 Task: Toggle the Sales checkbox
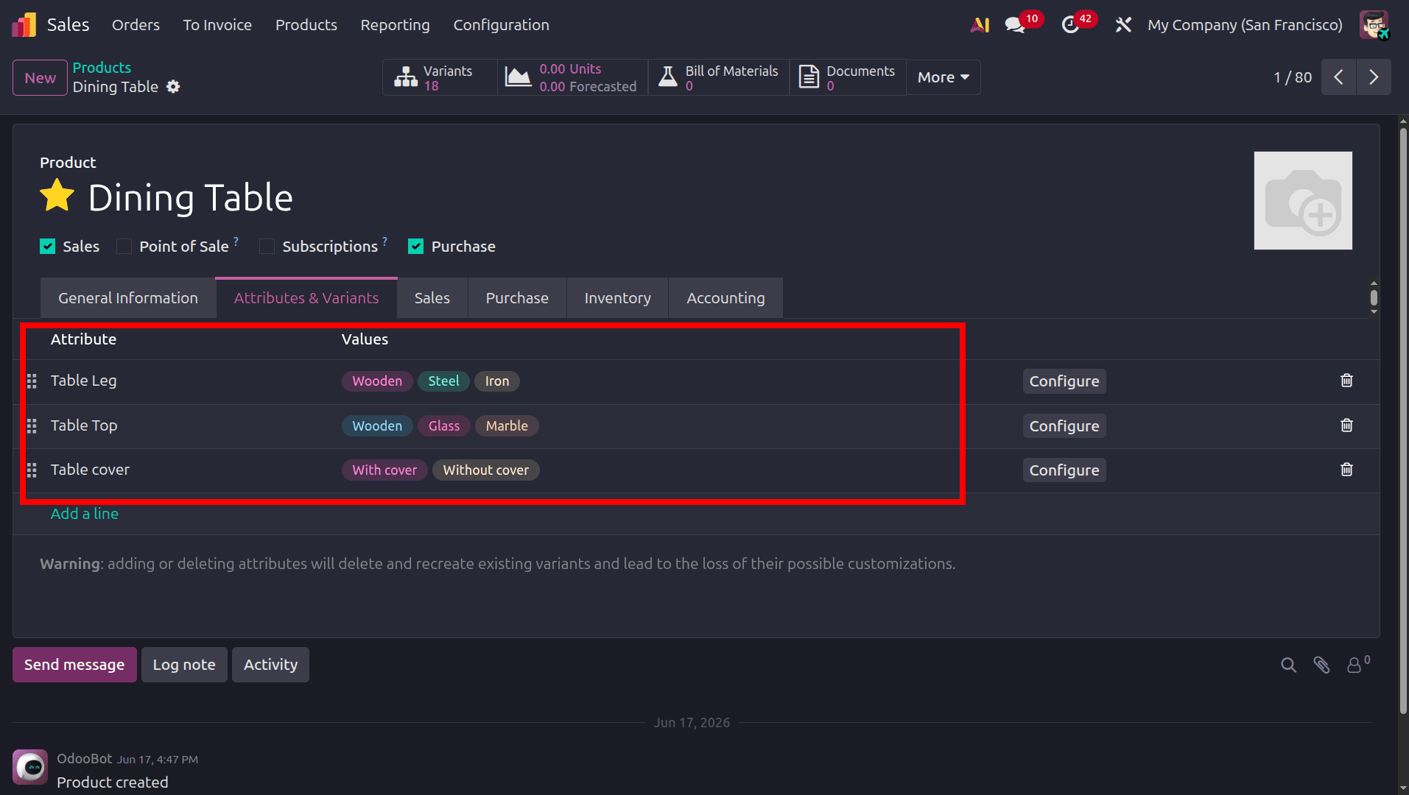click(x=48, y=247)
